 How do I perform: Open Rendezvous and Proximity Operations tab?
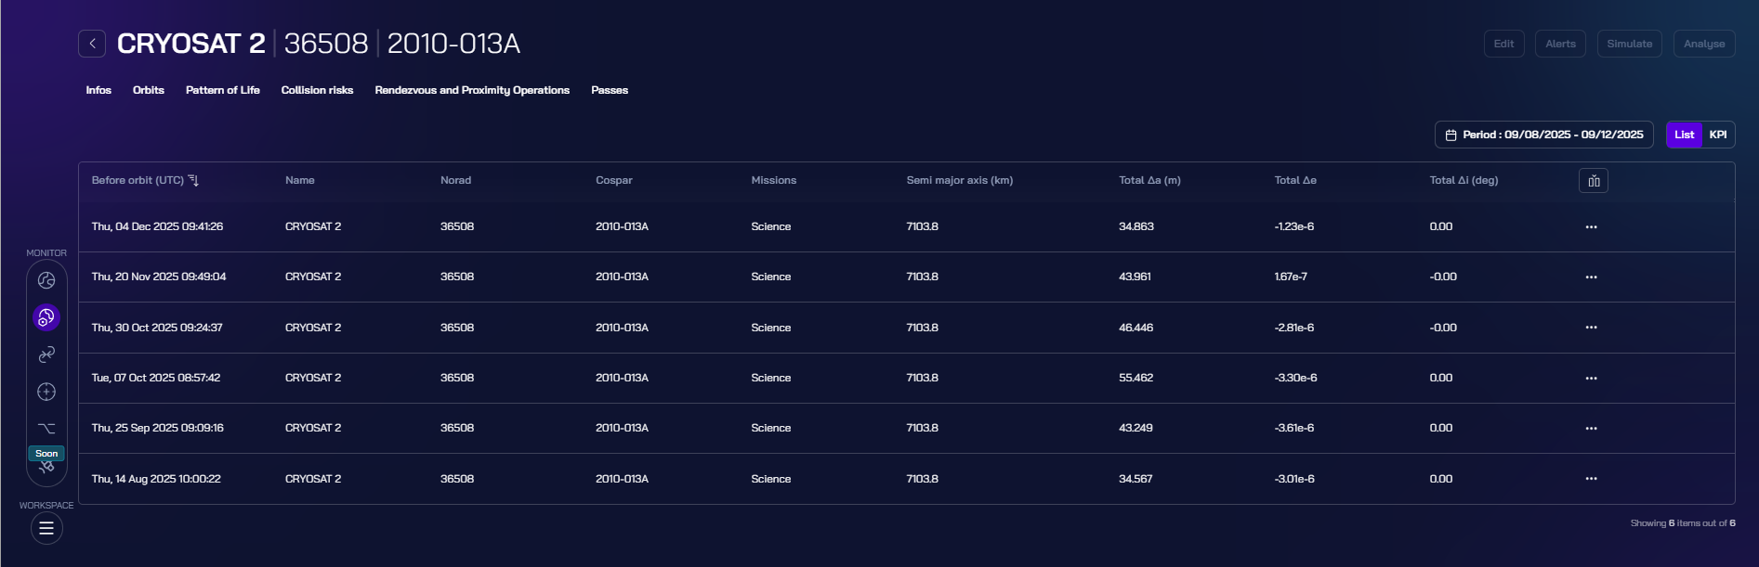click(x=472, y=90)
